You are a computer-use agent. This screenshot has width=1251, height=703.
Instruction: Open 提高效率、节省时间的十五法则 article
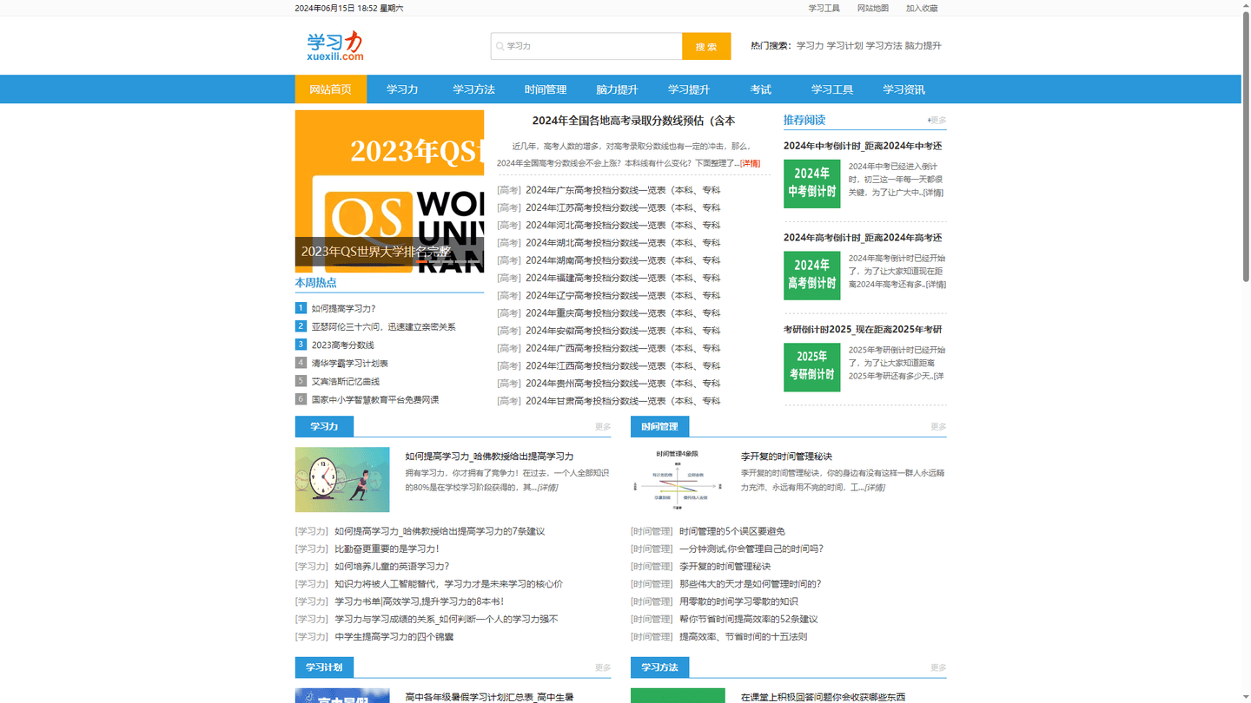point(743,636)
